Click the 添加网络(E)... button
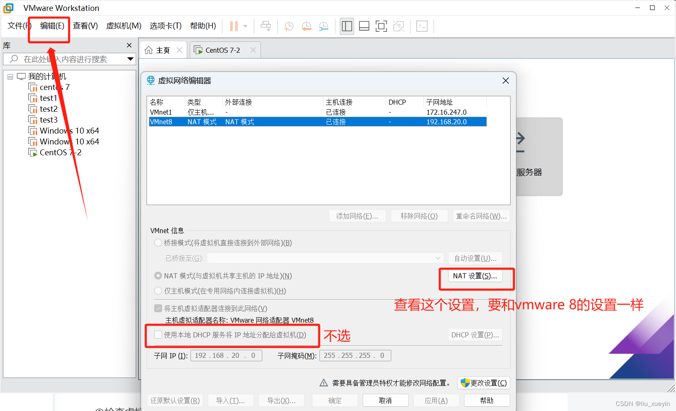 [357, 216]
